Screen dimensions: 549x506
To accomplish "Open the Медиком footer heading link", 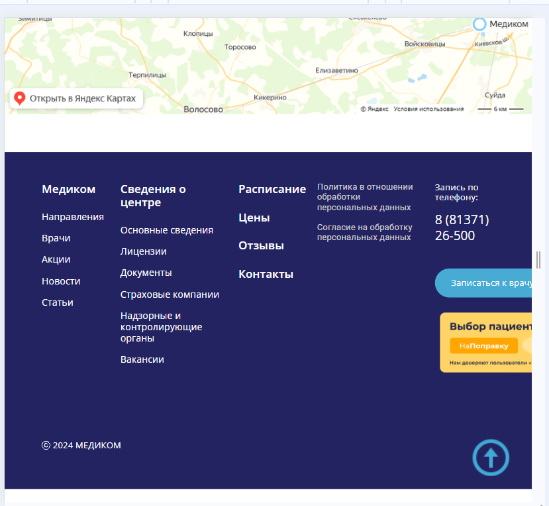I will [69, 190].
